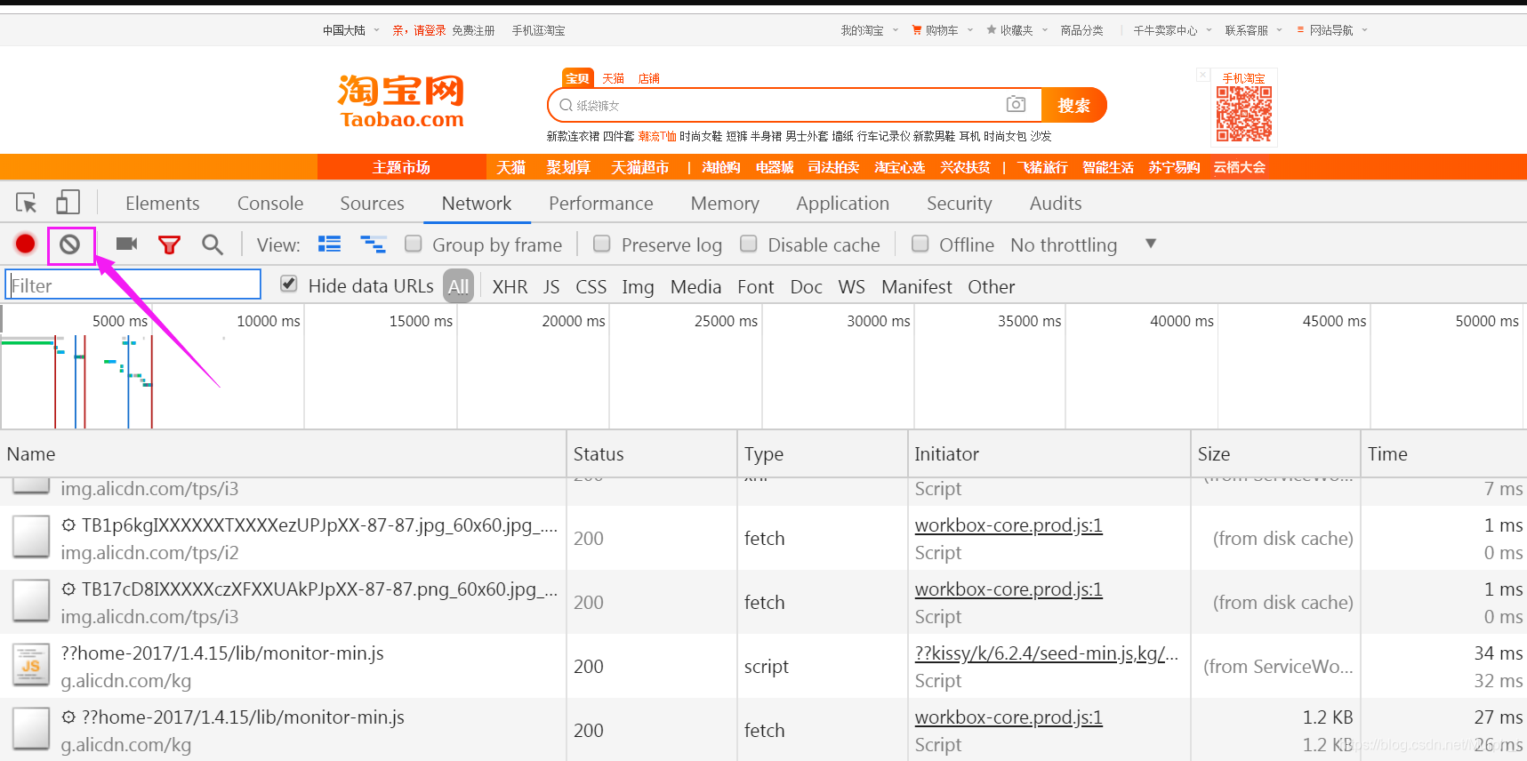
Task: Sort the table by Size column
Action: click(1275, 453)
